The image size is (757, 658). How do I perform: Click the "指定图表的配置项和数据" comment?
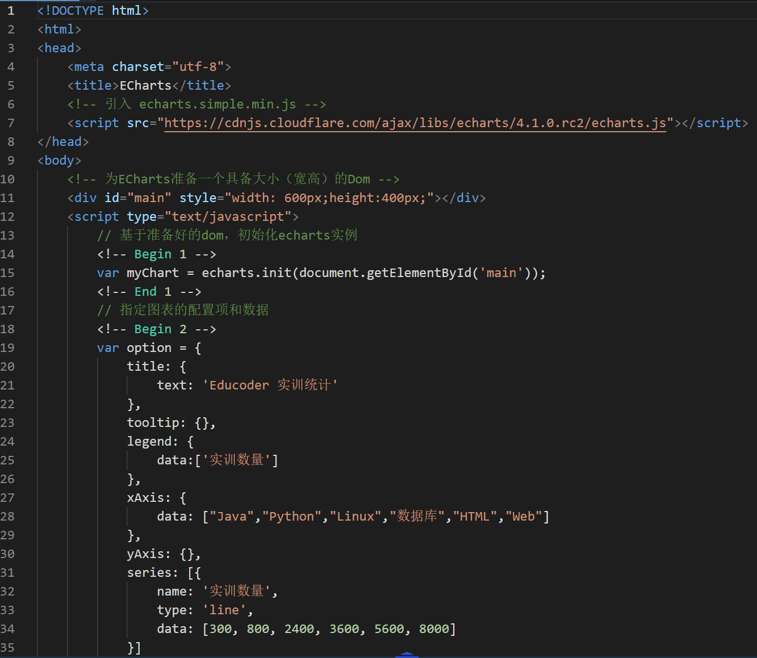point(183,311)
